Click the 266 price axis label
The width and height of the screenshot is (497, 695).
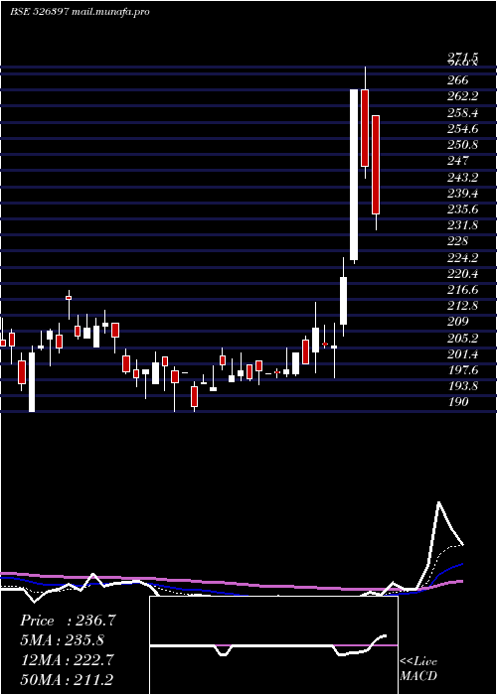point(458,80)
